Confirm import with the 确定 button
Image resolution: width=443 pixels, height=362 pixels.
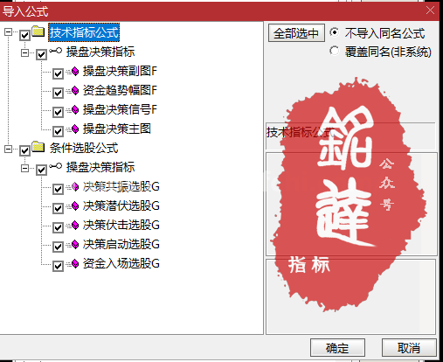click(337, 348)
